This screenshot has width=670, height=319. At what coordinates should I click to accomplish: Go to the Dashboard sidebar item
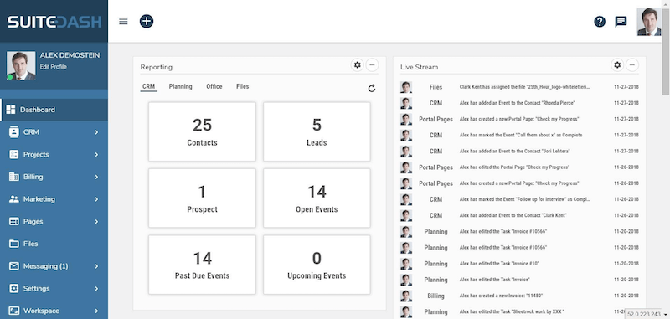(54, 110)
